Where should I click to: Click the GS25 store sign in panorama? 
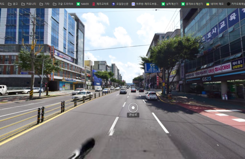pos(207,79)
